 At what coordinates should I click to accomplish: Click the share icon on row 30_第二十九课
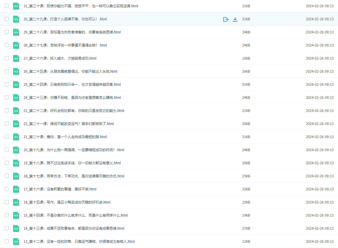pos(226,19)
